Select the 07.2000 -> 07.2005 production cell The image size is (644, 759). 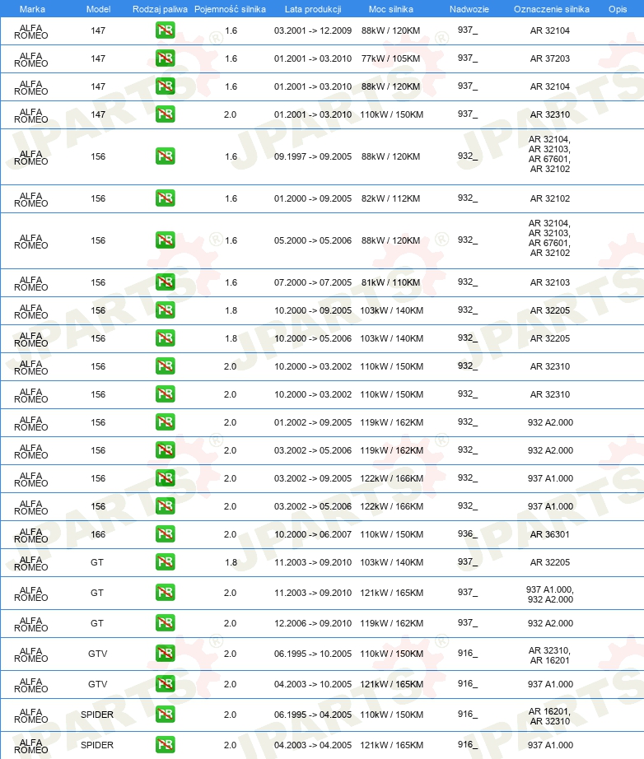tap(313, 282)
